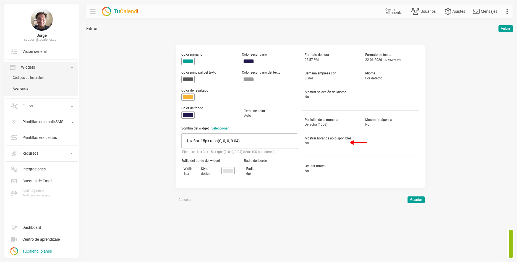Screen dimensions: 517x262
Task: Open Códigos de inserción submenu item
Action: tap(28, 78)
